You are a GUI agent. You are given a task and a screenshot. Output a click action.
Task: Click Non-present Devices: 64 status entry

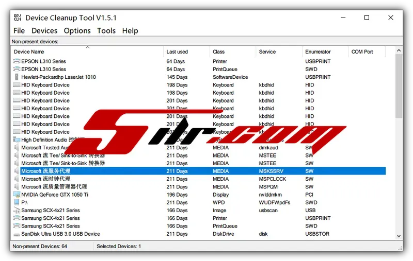coord(40,246)
